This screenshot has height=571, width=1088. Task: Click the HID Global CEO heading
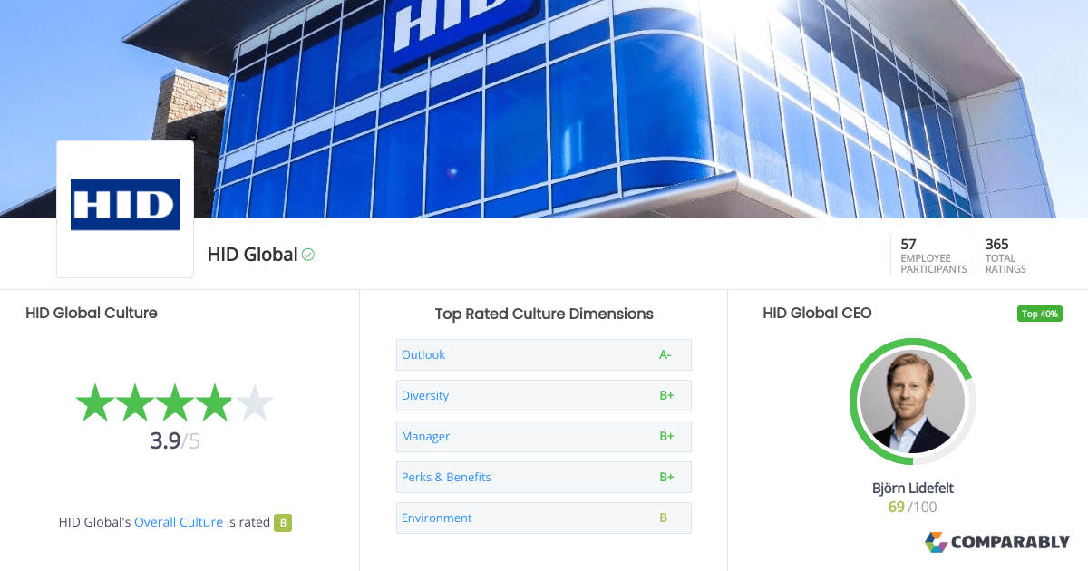coord(817,313)
